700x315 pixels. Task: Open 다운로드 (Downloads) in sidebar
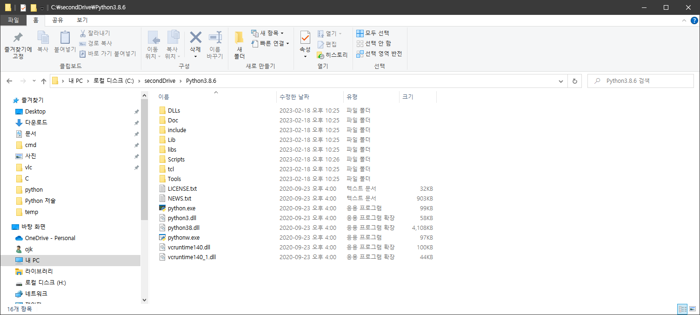[x=36, y=123]
